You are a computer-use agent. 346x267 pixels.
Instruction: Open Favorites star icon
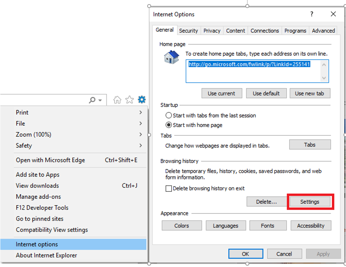coord(130,100)
